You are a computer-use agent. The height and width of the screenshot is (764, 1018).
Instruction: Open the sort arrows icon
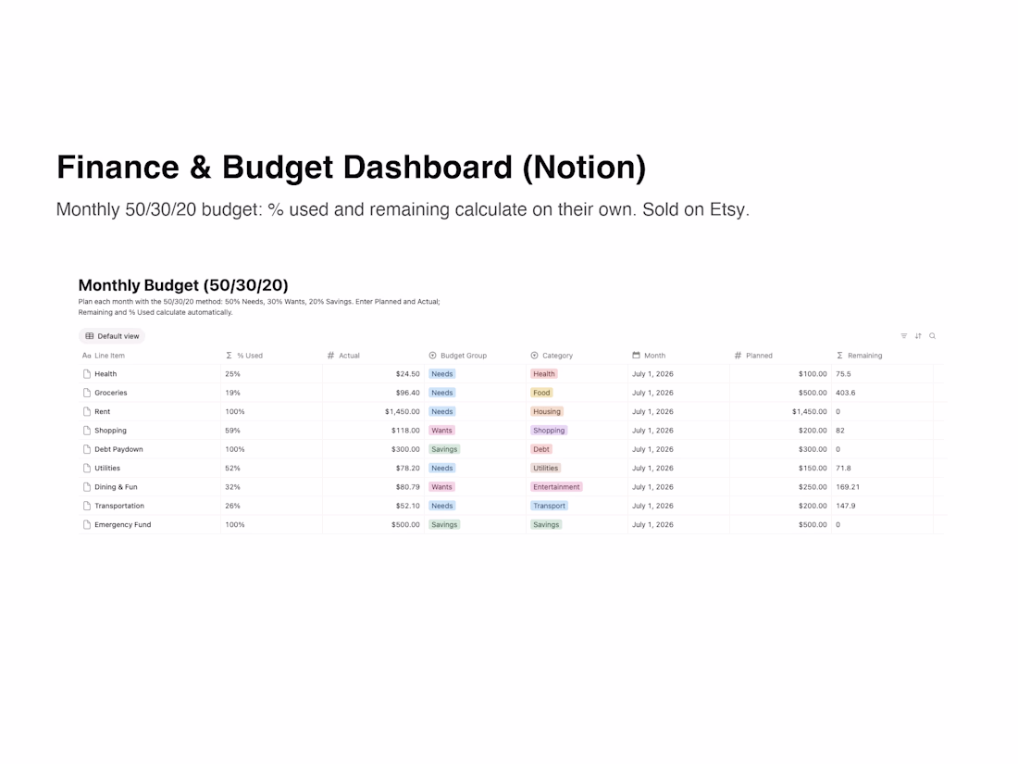[x=918, y=336]
